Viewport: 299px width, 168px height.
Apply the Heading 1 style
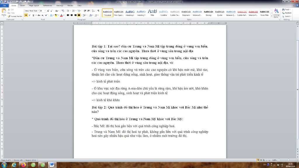tap(130, 13)
